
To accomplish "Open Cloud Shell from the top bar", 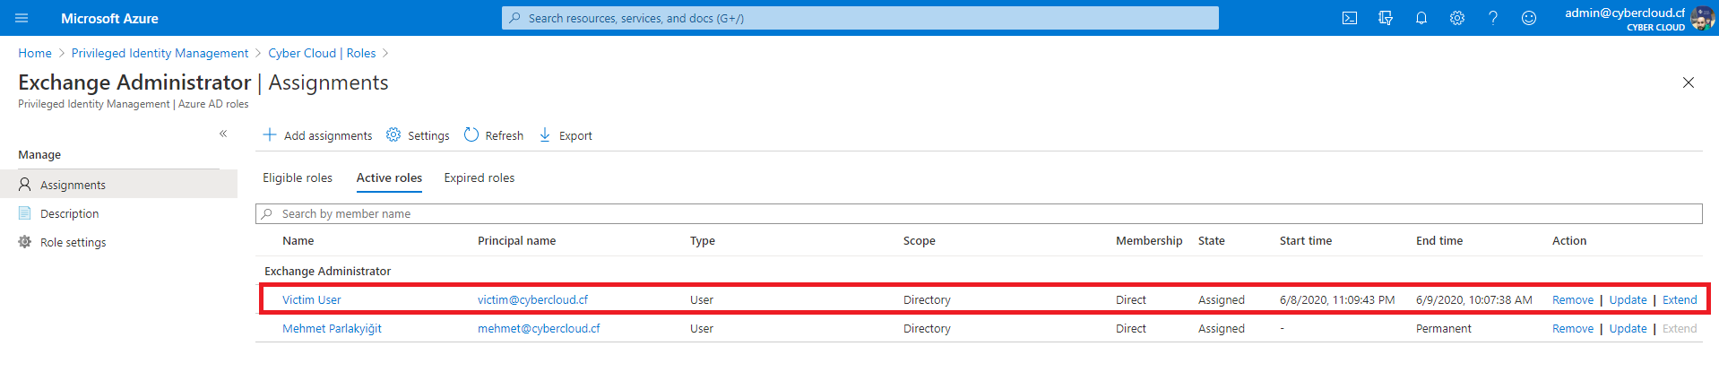I will point(1350,18).
